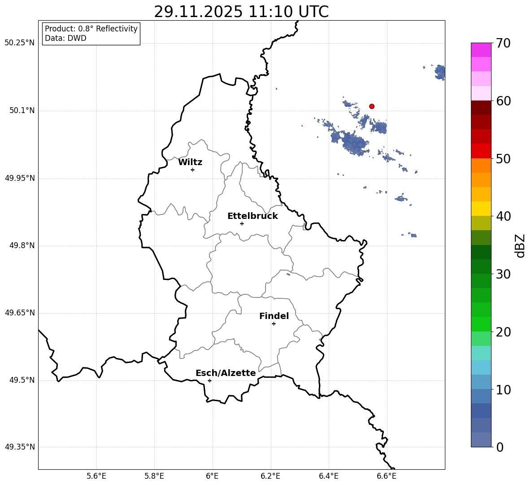Click the dBZ colorbar label
Screen dimensions: 531x485
pos(520,245)
